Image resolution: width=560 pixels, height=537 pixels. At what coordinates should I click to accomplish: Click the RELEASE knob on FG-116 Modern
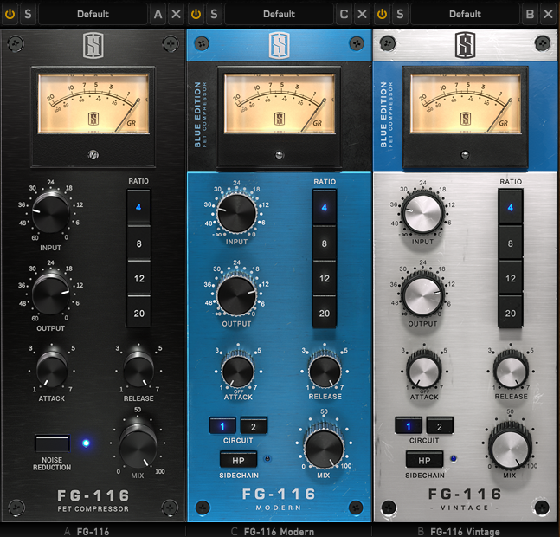pyautogui.click(x=325, y=371)
